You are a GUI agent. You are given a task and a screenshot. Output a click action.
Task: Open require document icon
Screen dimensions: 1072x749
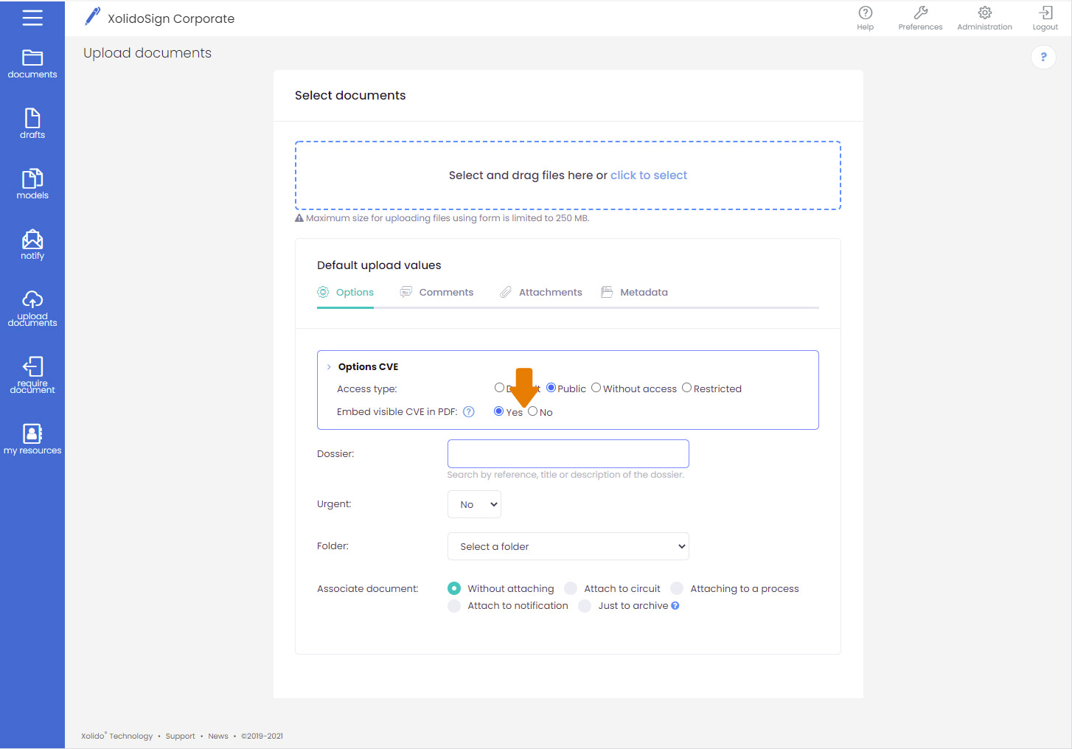point(32,366)
